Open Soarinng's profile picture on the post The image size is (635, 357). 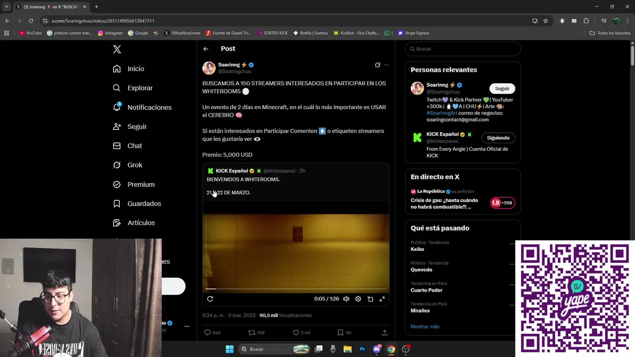pyautogui.click(x=209, y=68)
